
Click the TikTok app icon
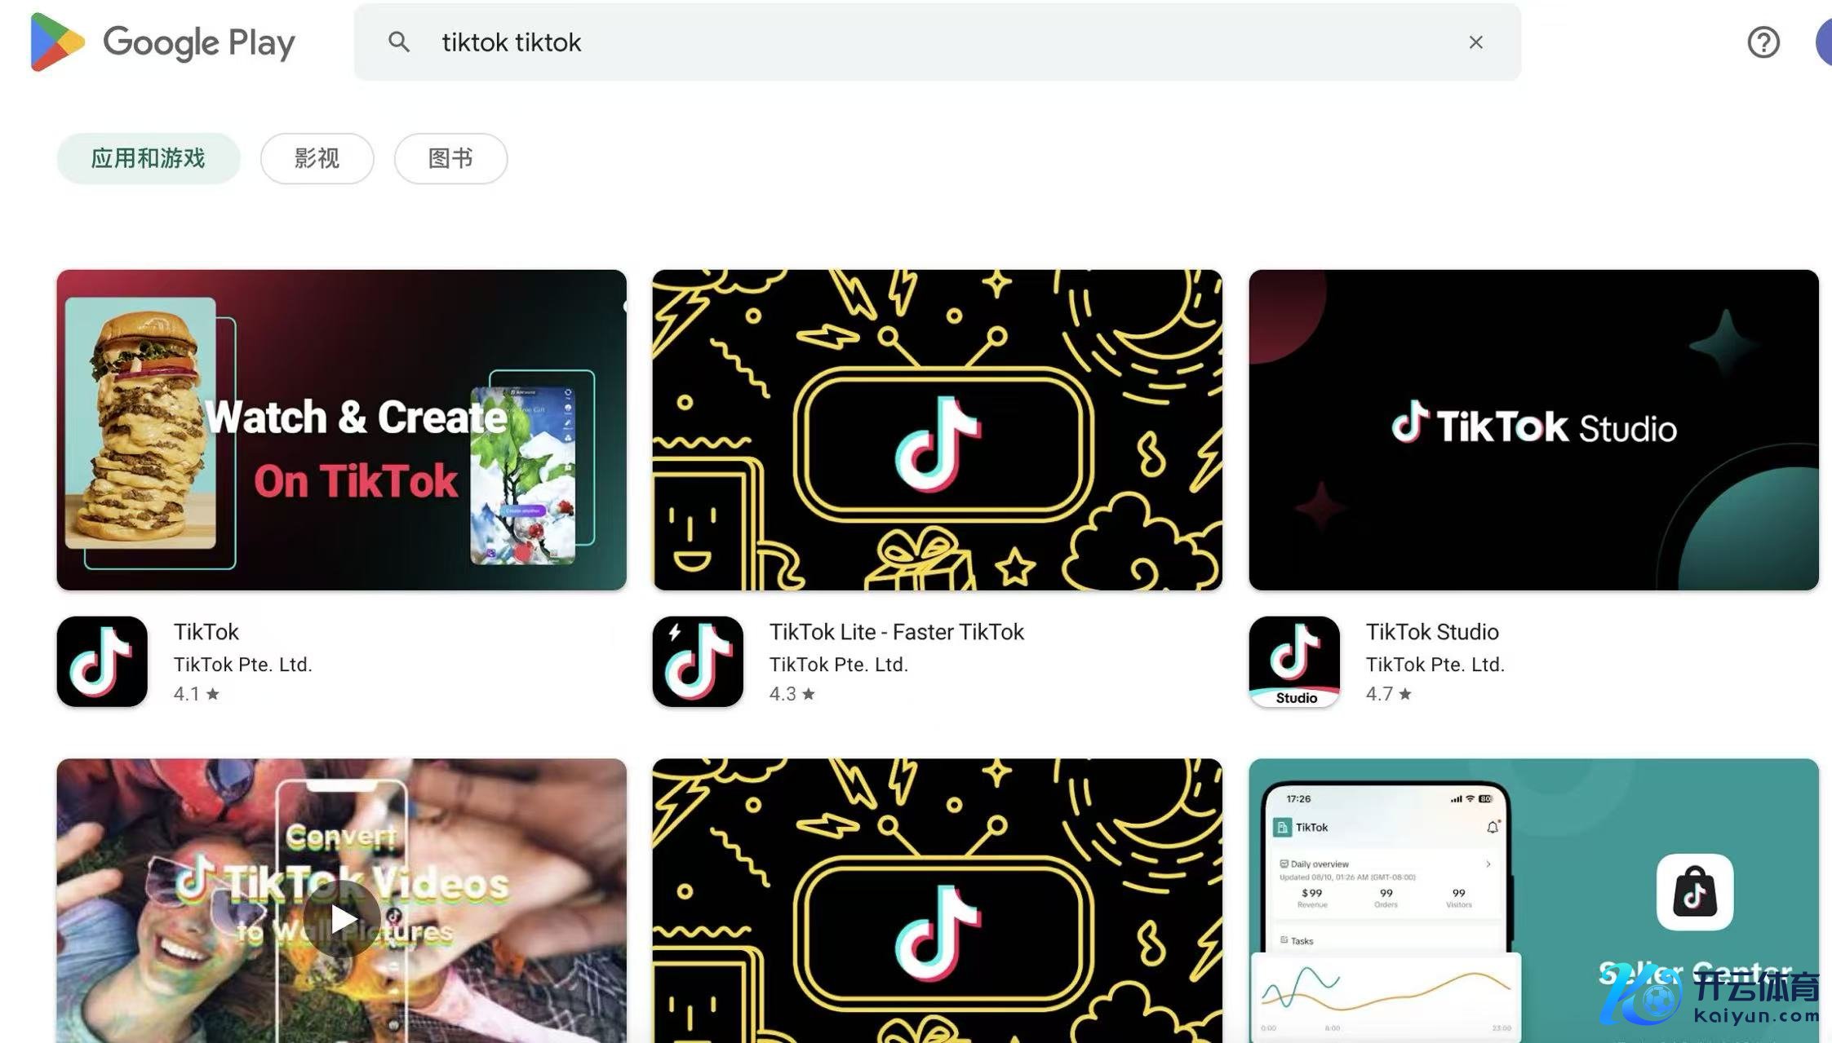coord(102,661)
